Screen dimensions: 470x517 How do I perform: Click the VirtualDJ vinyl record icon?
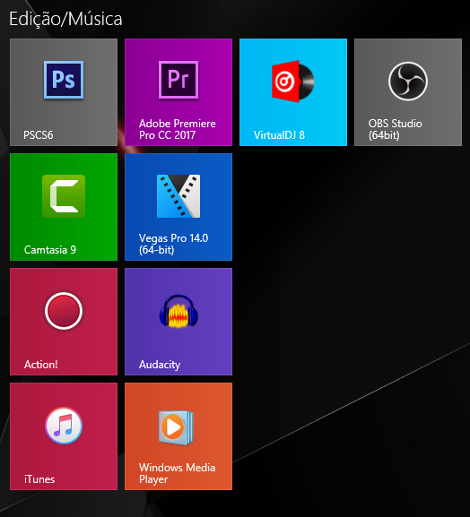pyautogui.click(x=292, y=82)
